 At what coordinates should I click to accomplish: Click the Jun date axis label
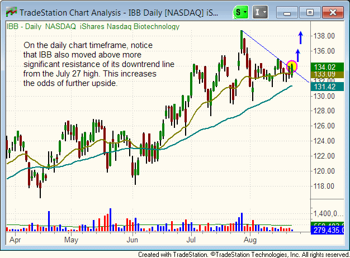pyautogui.click(x=132, y=240)
